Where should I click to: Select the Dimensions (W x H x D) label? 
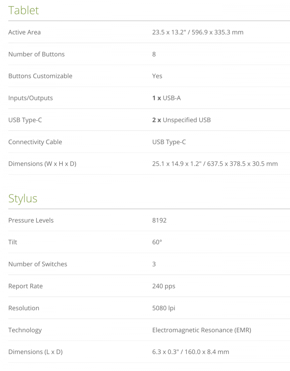(x=42, y=164)
